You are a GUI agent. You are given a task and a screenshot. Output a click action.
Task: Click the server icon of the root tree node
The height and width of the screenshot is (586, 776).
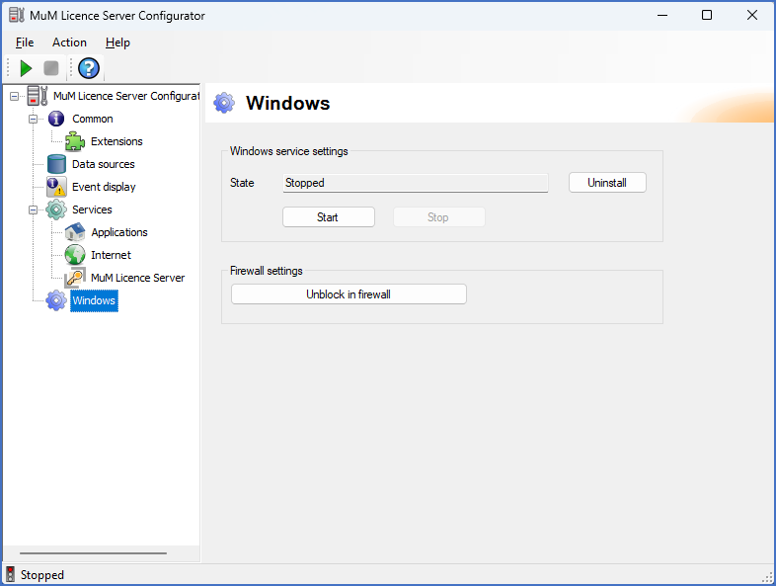(38, 96)
